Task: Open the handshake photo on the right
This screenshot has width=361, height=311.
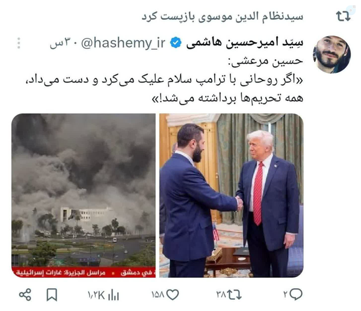Action: [232, 196]
